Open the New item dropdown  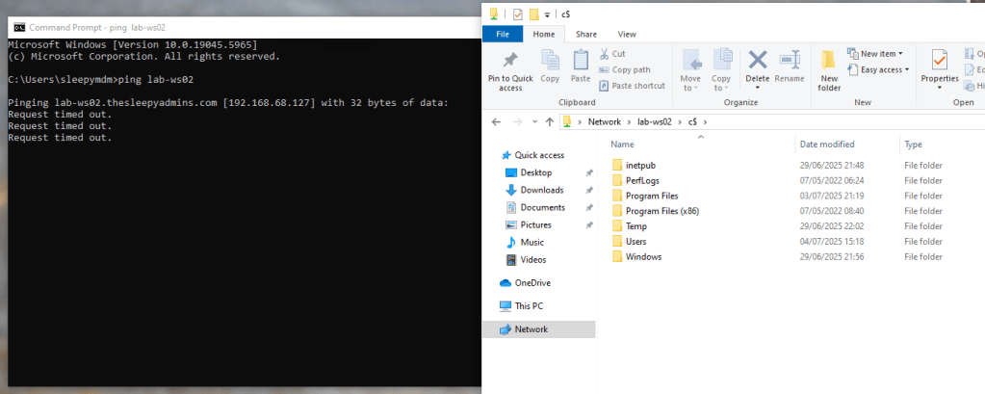tap(874, 54)
